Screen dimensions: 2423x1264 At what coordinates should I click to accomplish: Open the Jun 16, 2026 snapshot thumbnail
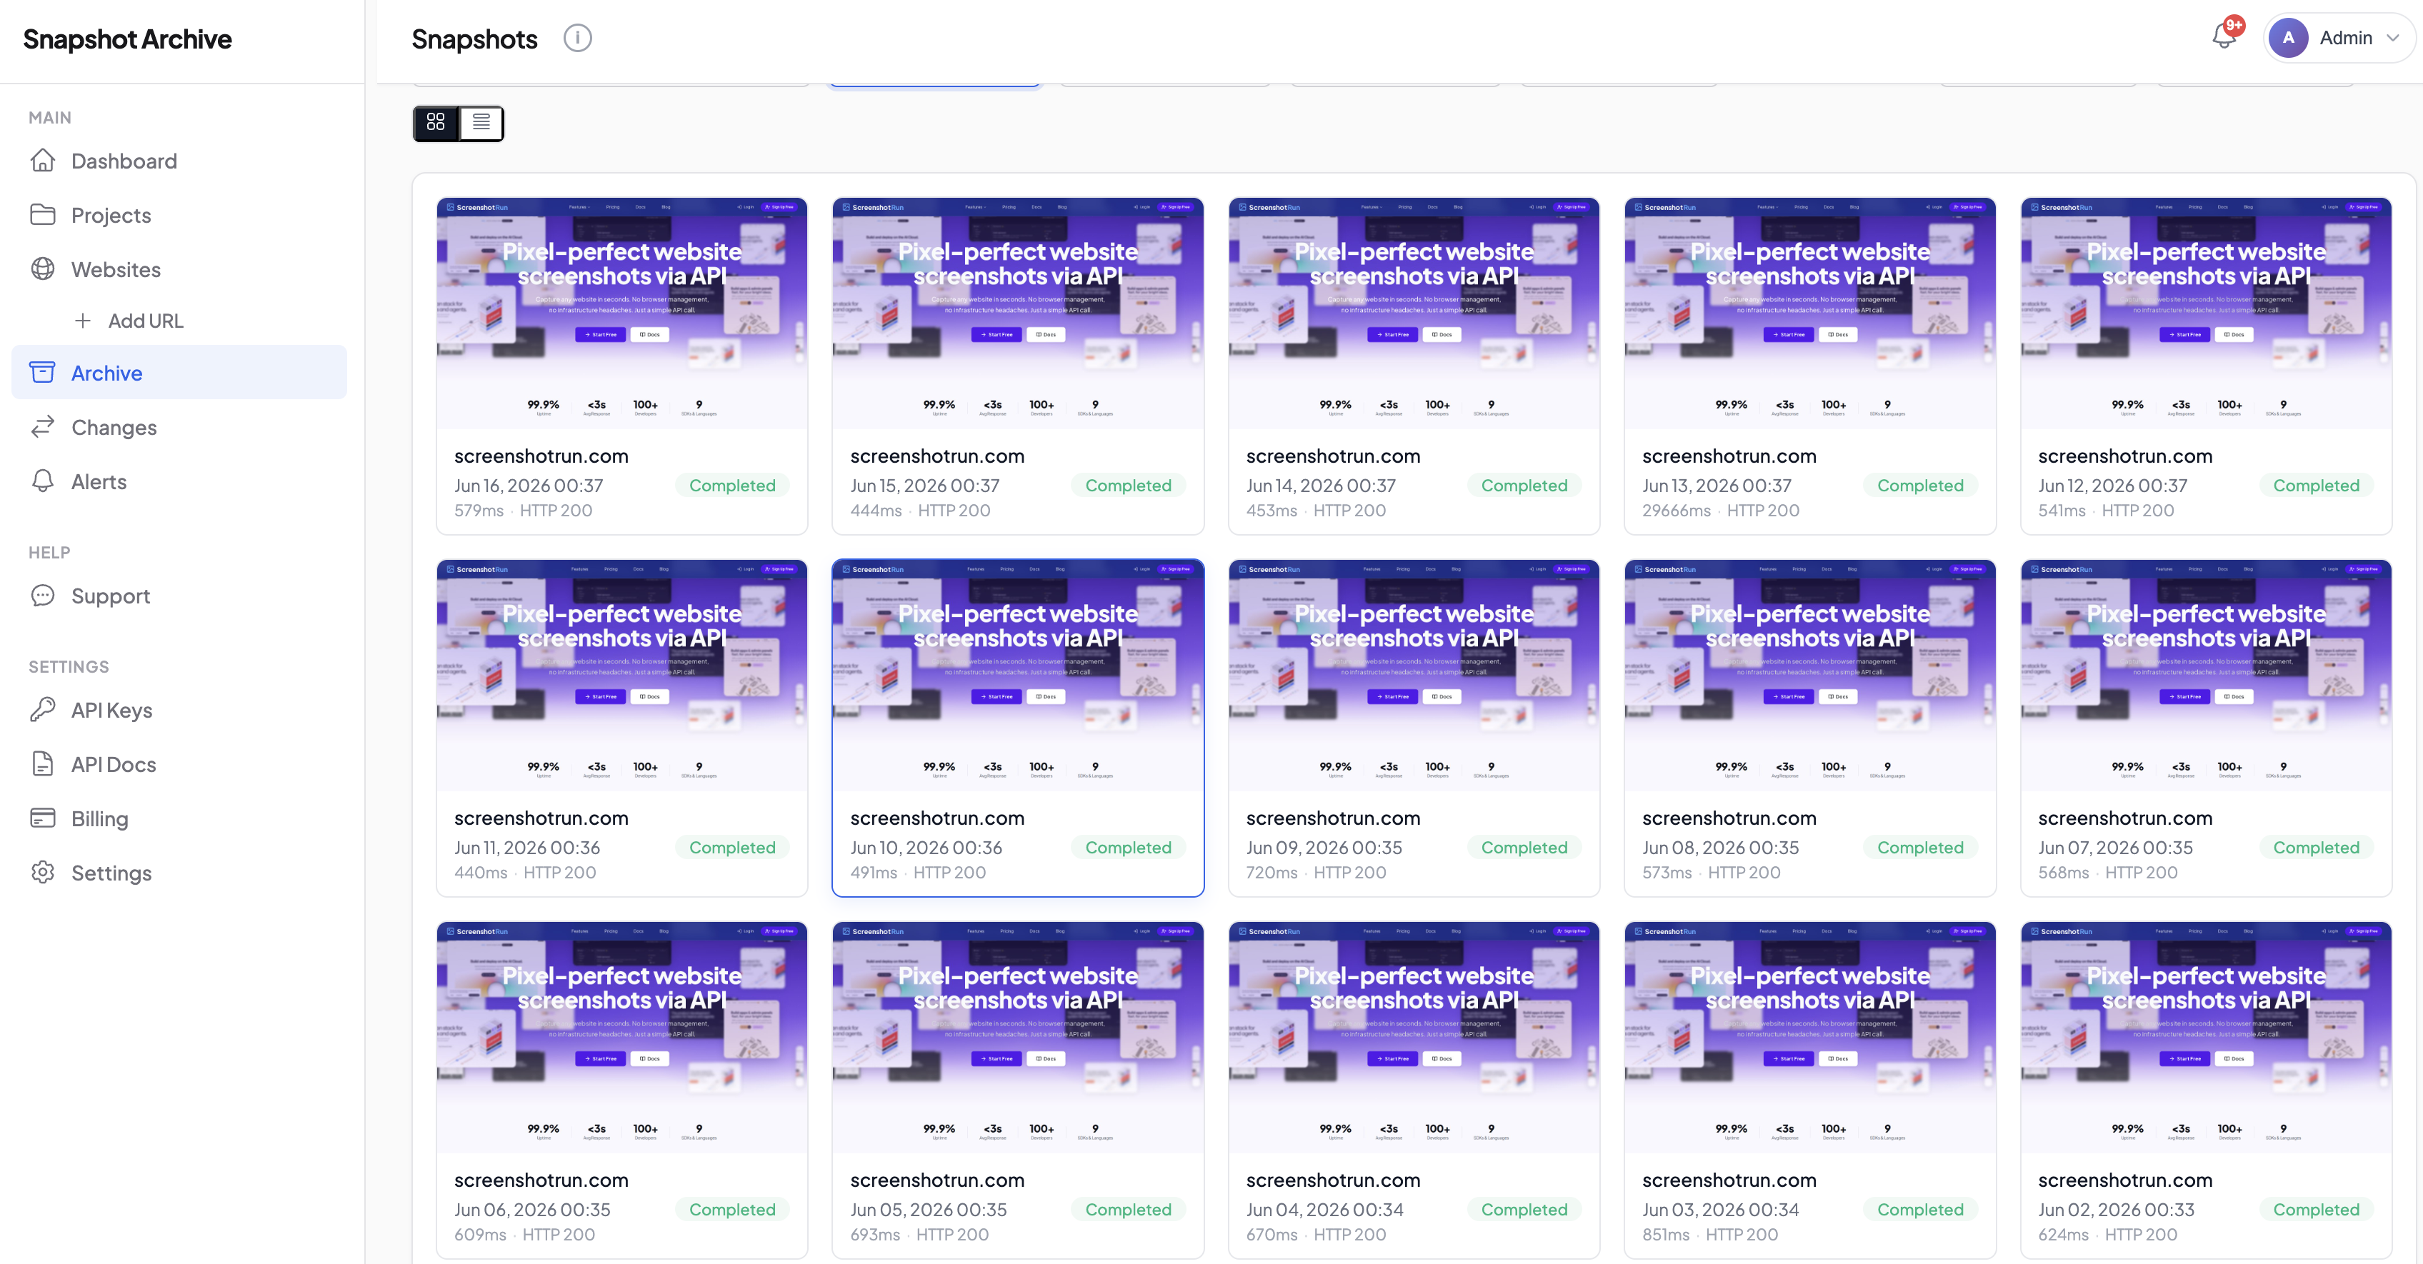point(621,314)
